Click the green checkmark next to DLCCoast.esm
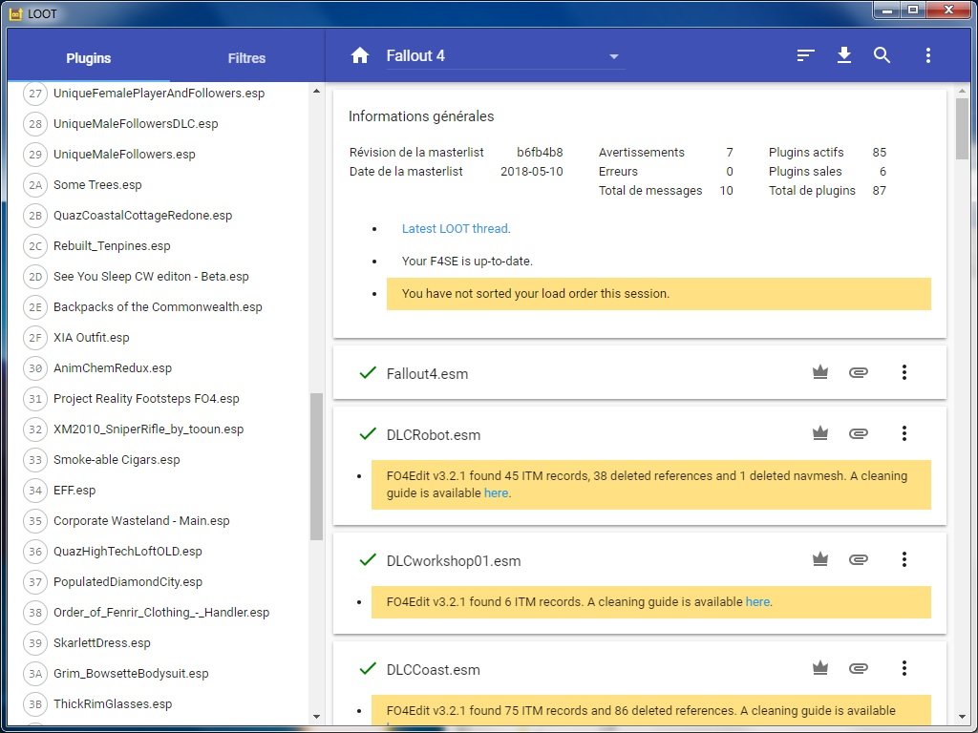The image size is (978, 733). click(368, 669)
